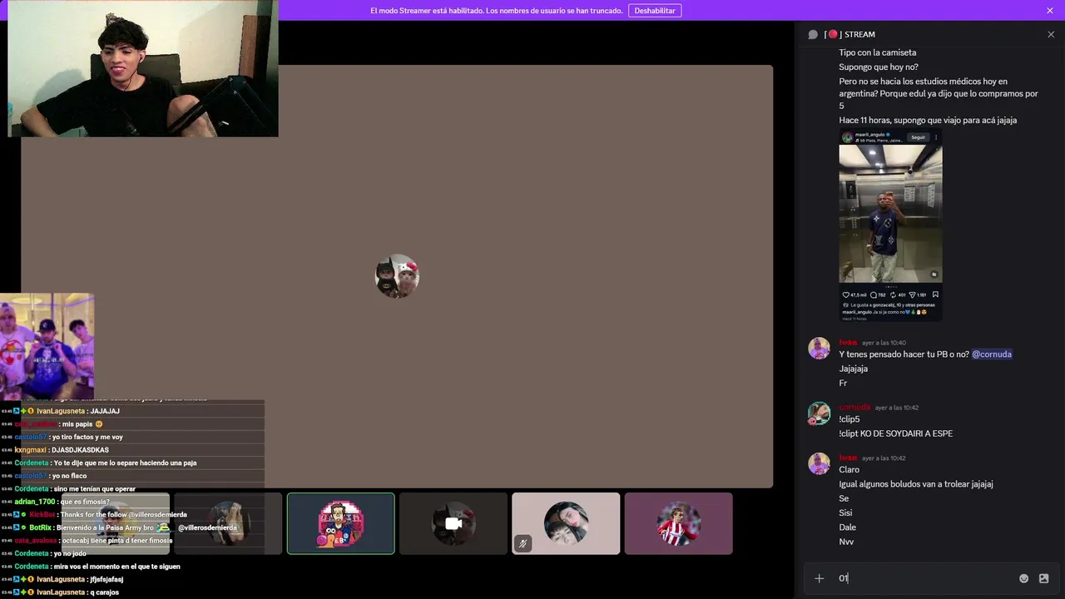This screenshot has width=1065, height=599.
Task: Click the 'Nvv' message
Action: tap(846, 542)
